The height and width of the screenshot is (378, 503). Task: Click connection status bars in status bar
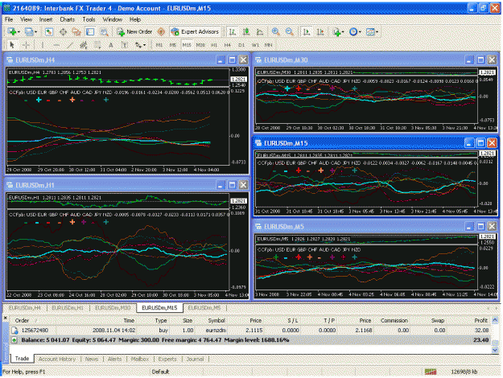(x=431, y=372)
